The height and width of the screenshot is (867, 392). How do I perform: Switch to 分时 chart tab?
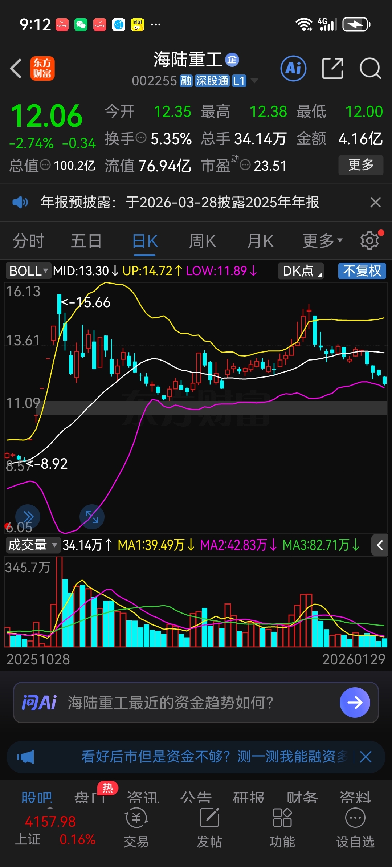click(28, 241)
